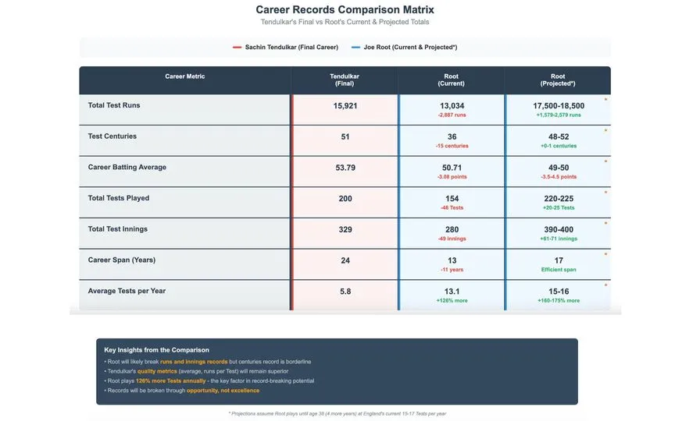Click the '-46 Tests' deficit text
Image resolution: width=675 pixels, height=421 pixels.
(452, 208)
